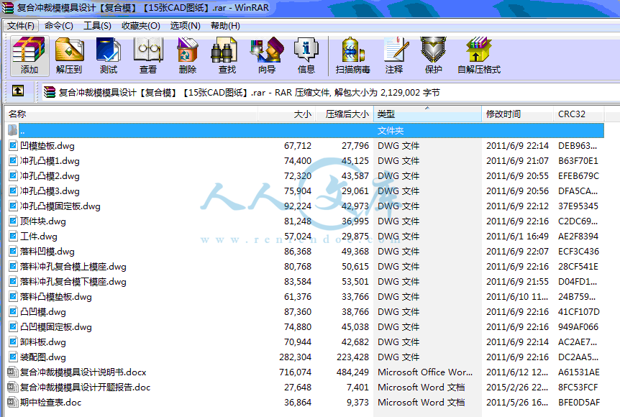The image size is (620, 417).
Task: Click the packed size value 7,401
Action: pyautogui.click(x=357, y=387)
